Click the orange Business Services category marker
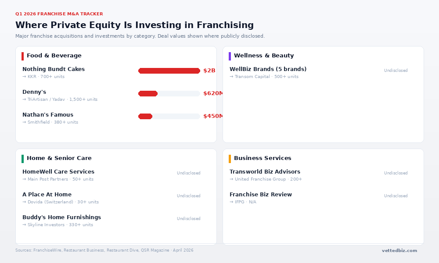Viewport: 439px width, 263px height. 230,159
